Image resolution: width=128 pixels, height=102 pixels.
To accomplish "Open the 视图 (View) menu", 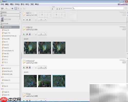I will (12, 4).
